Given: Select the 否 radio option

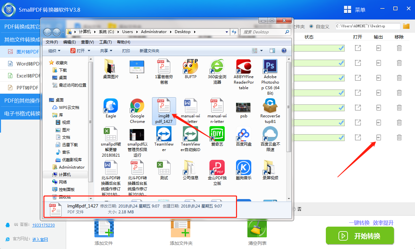Looking at the screenshot, I should point(294,209).
